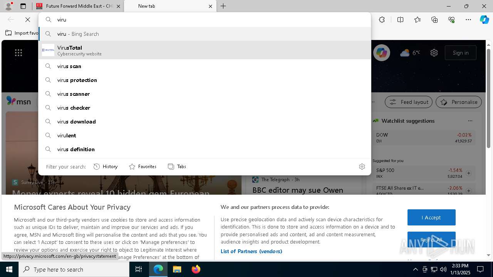Stop loading the page

point(28,20)
